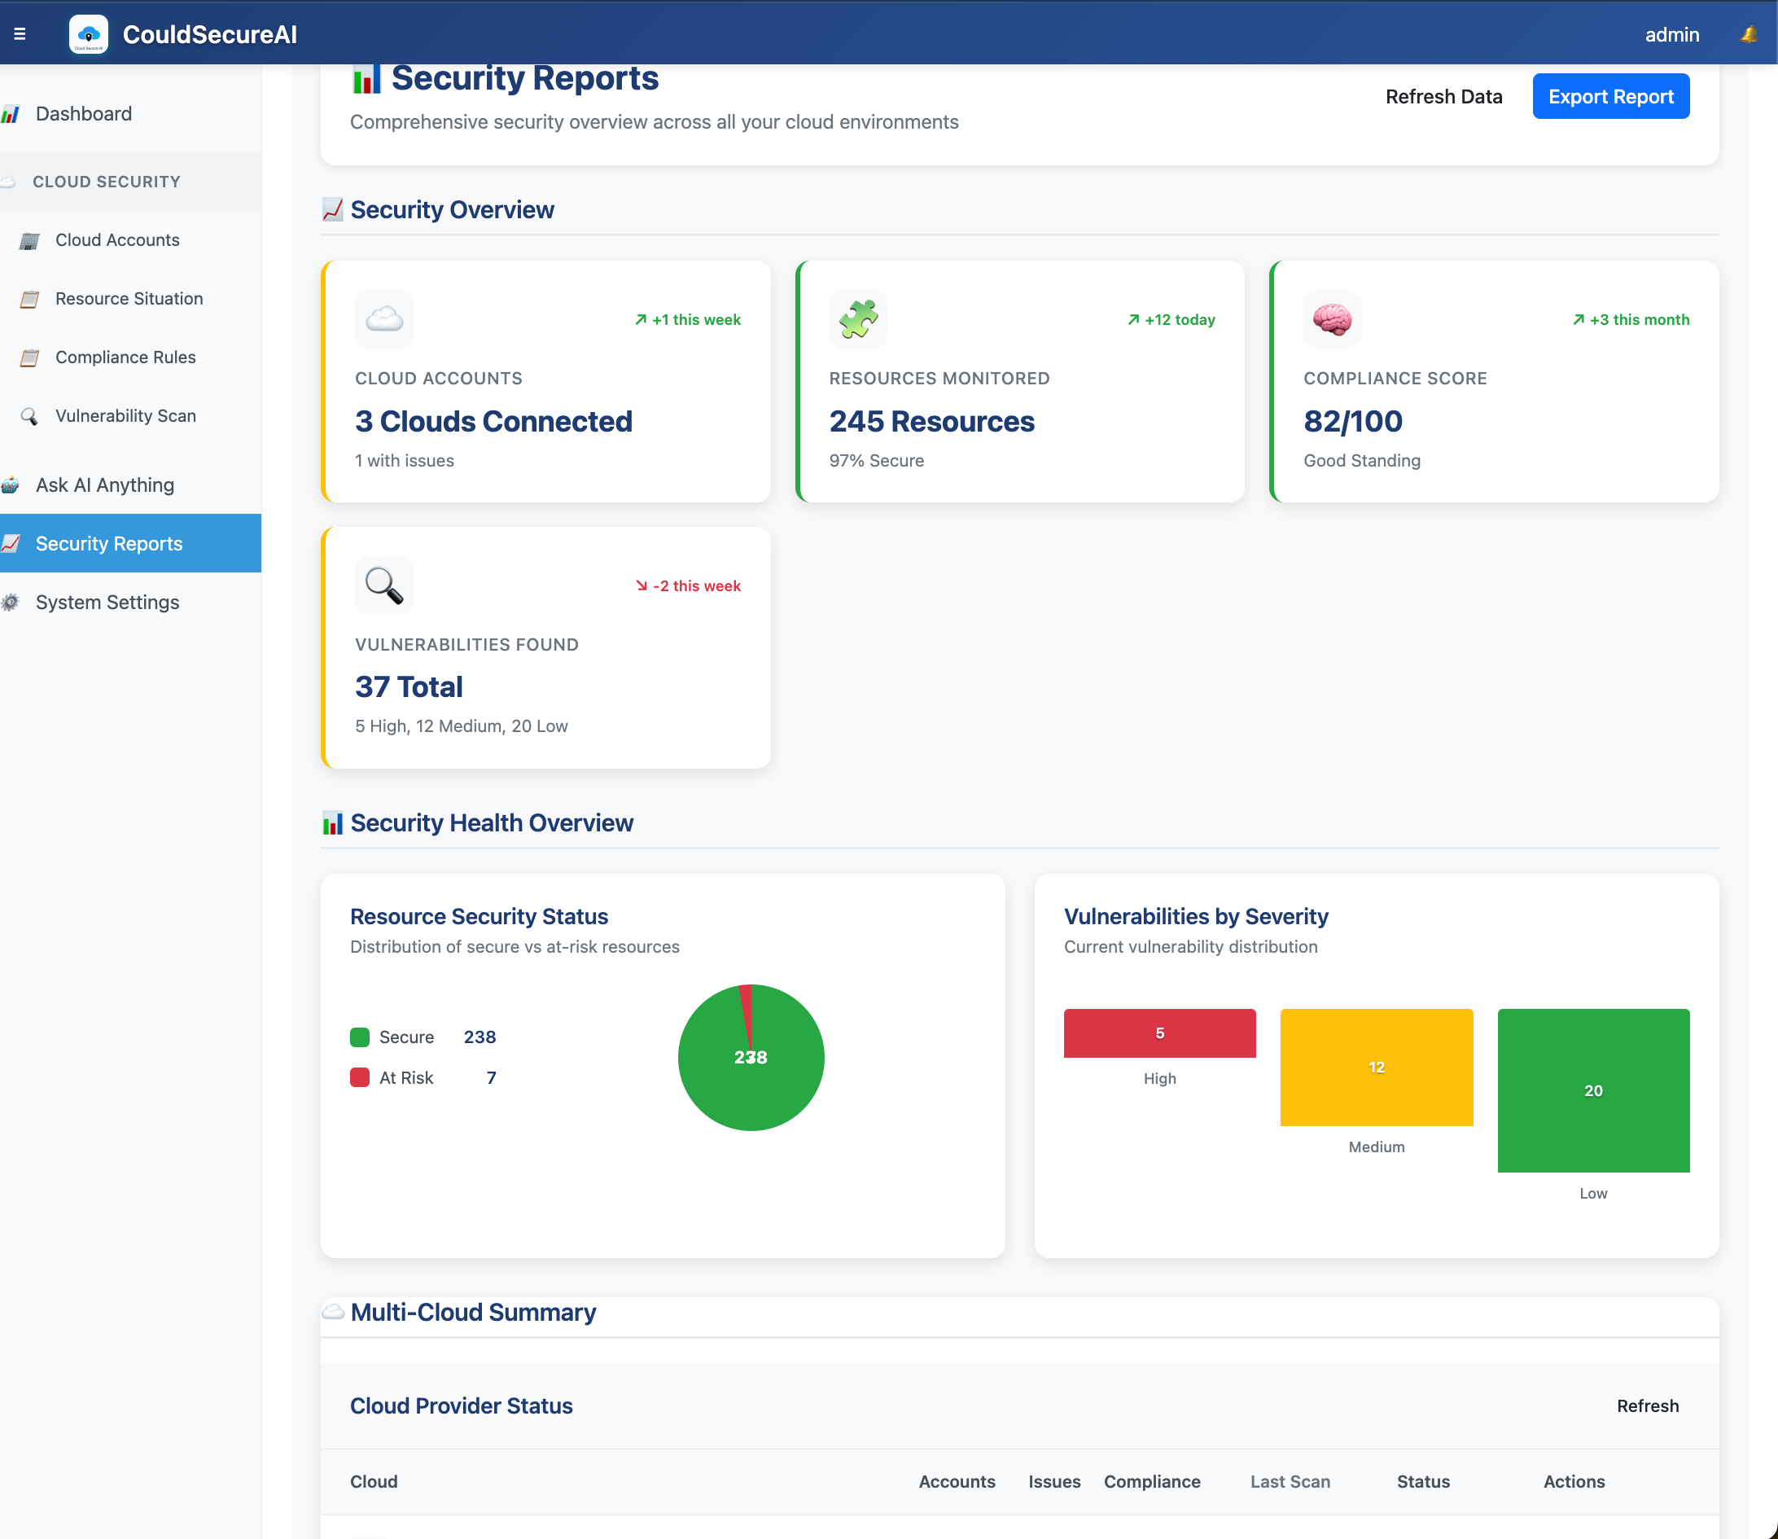The image size is (1778, 1539).
Task: Click the magnifier icon on Vulnerabilities Found card
Action: [383, 585]
